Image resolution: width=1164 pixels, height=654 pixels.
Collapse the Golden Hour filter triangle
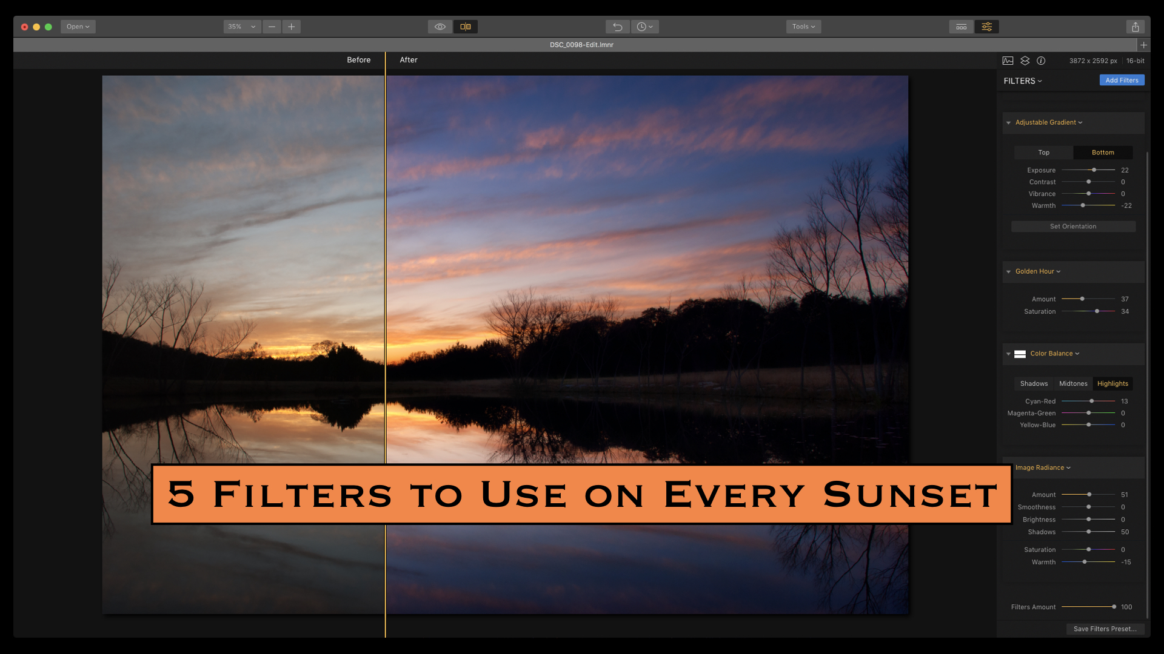(1009, 272)
